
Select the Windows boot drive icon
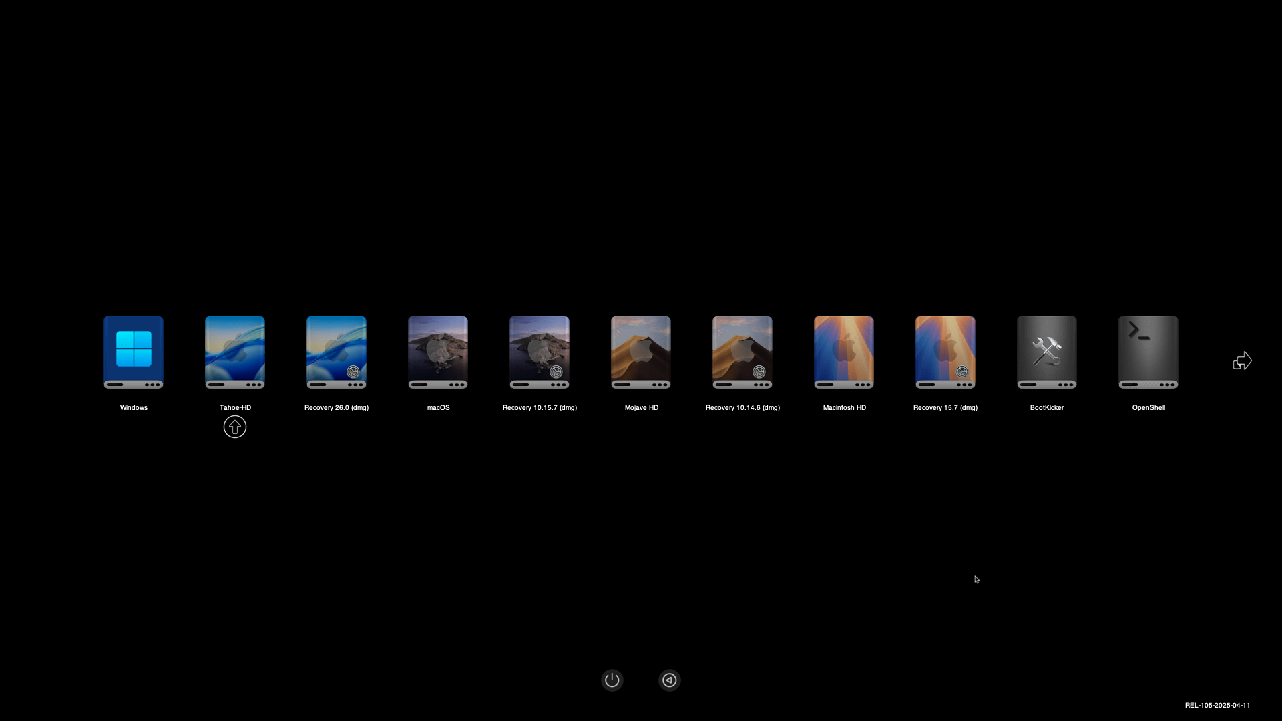[x=134, y=352]
